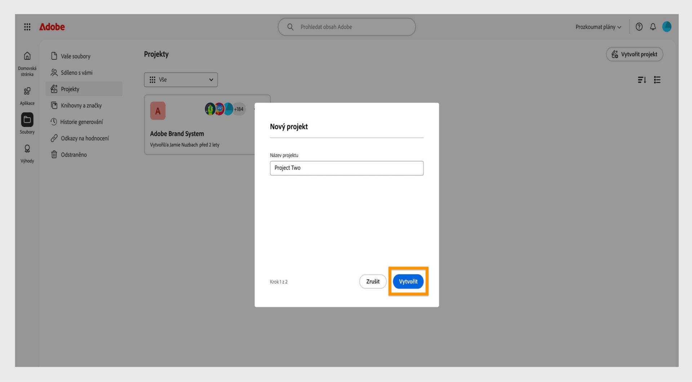Select Knihovny a značky sidebar item
Screen dimensions: 692x382
[x=81, y=105]
